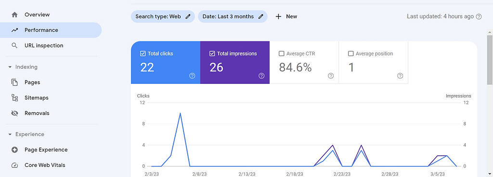Click the Page Experience icon
The width and height of the screenshot is (493, 177).
pyautogui.click(x=14, y=150)
